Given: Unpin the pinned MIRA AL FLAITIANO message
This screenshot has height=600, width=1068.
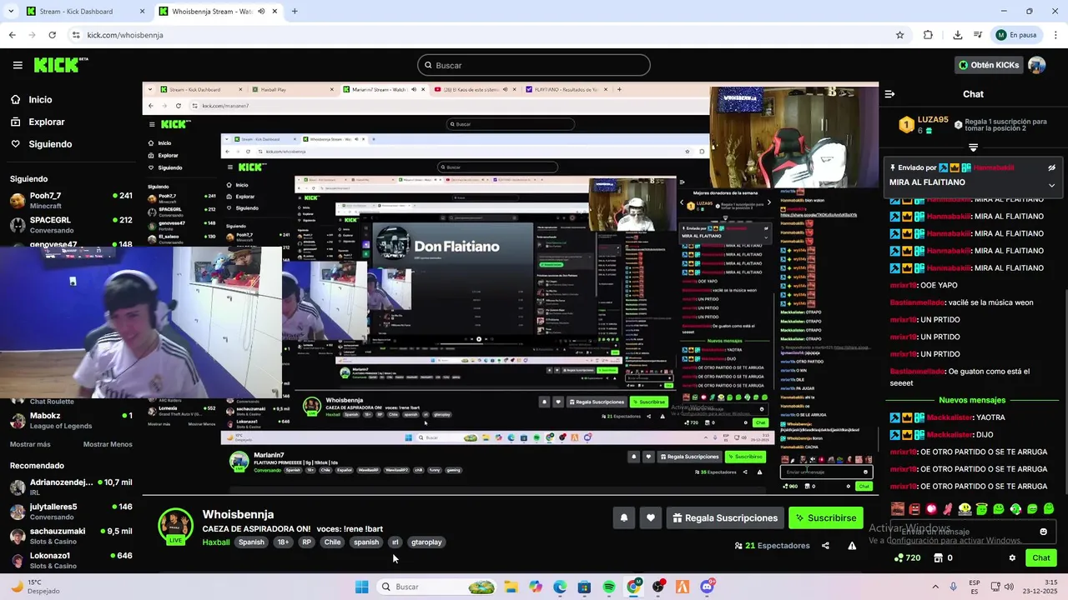Looking at the screenshot, I should [x=1051, y=167].
